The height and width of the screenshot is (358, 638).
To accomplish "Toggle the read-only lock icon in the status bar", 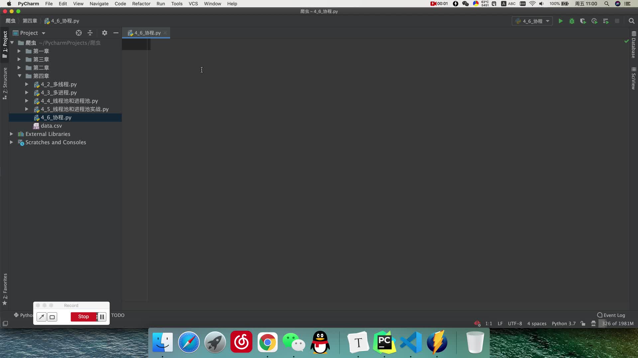I will pos(583,324).
